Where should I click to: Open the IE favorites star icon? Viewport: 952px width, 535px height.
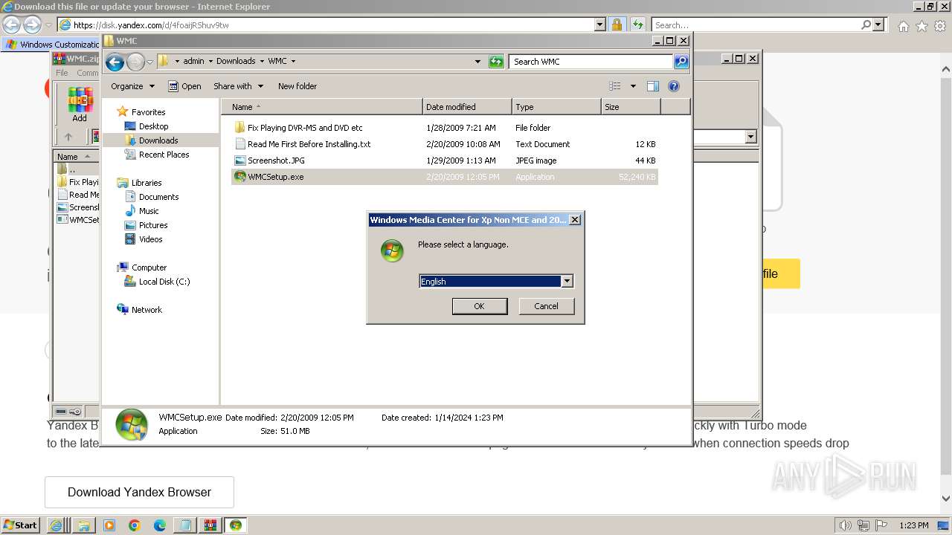tap(922, 26)
